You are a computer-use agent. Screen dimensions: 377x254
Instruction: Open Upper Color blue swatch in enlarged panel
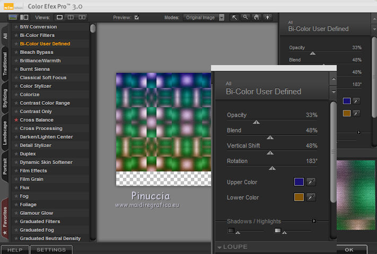[299, 182]
